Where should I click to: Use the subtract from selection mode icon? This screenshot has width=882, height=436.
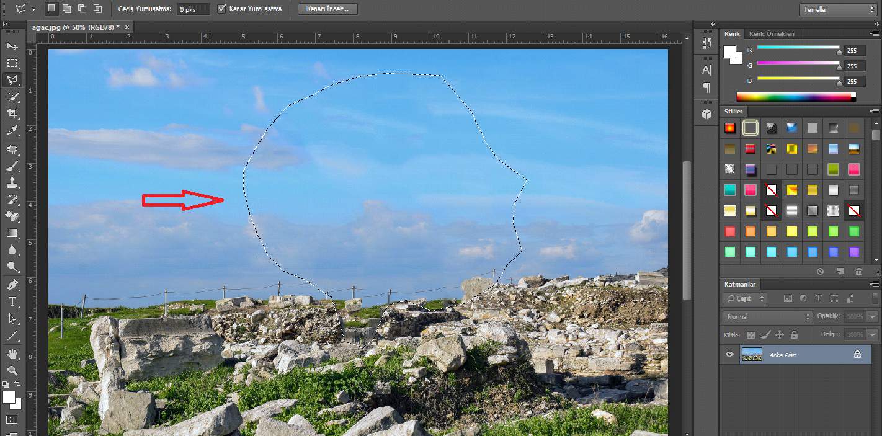click(81, 9)
